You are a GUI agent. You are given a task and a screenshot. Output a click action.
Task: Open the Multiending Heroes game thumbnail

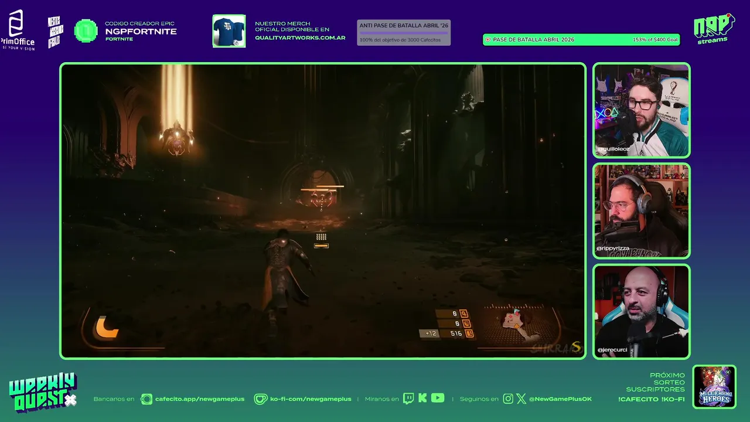(x=714, y=387)
